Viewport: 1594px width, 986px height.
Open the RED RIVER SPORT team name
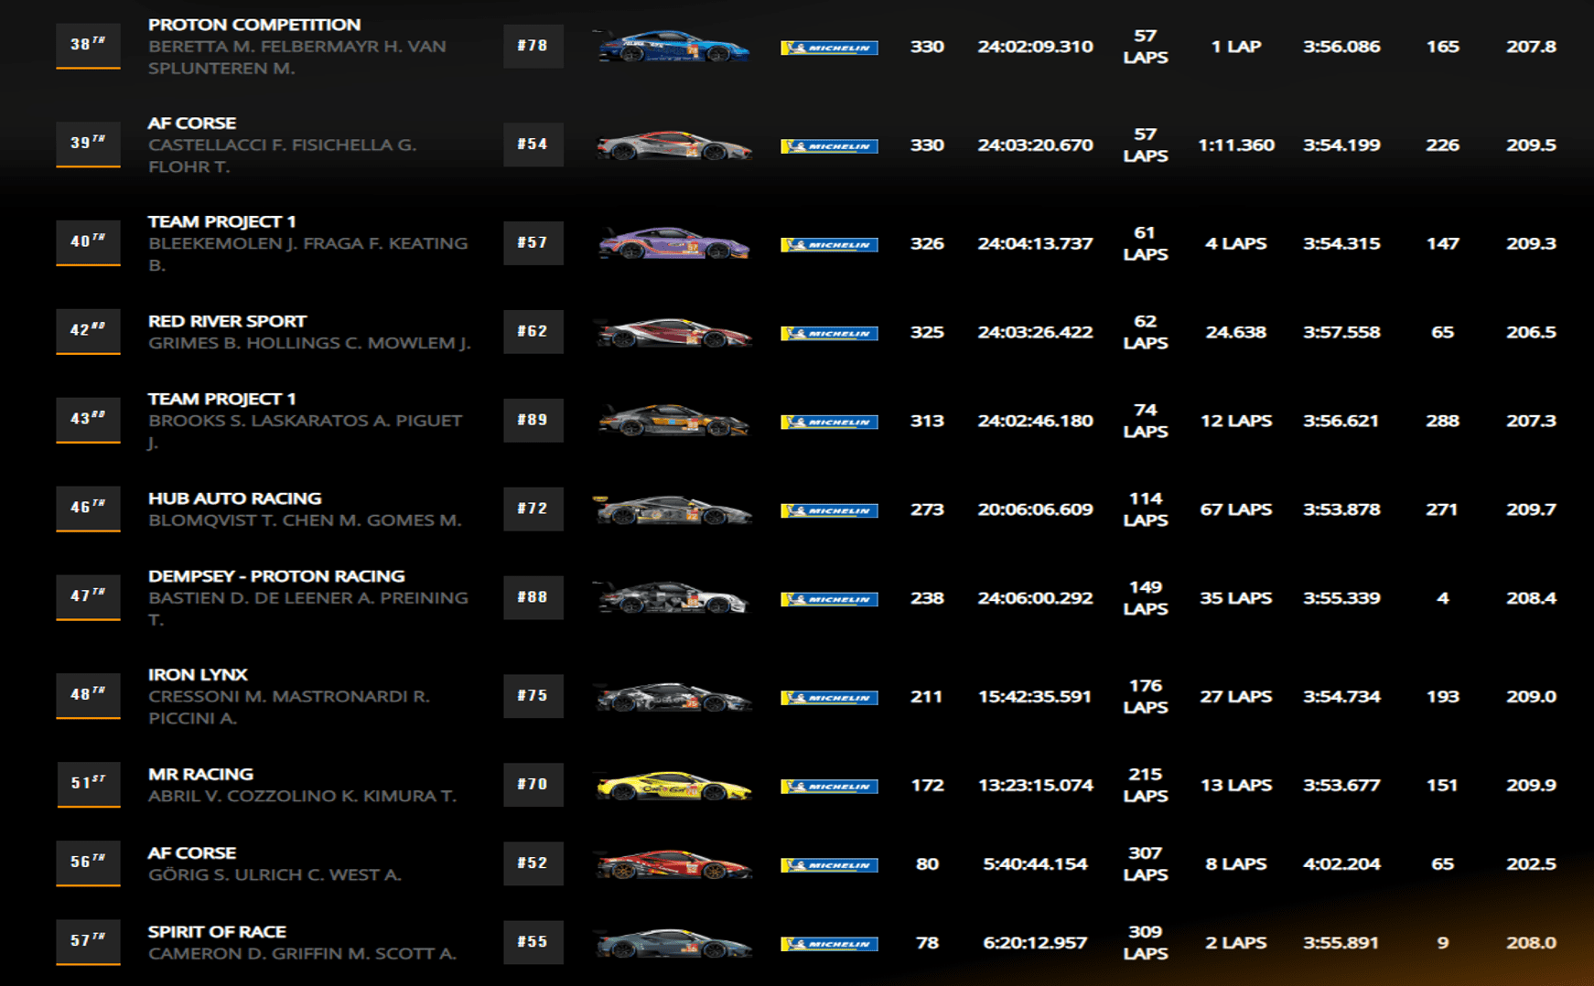click(x=228, y=321)
